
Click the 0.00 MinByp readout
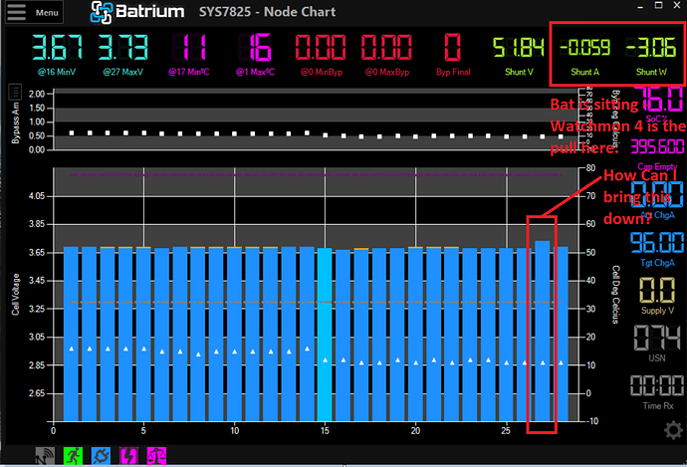click(322, 48)
